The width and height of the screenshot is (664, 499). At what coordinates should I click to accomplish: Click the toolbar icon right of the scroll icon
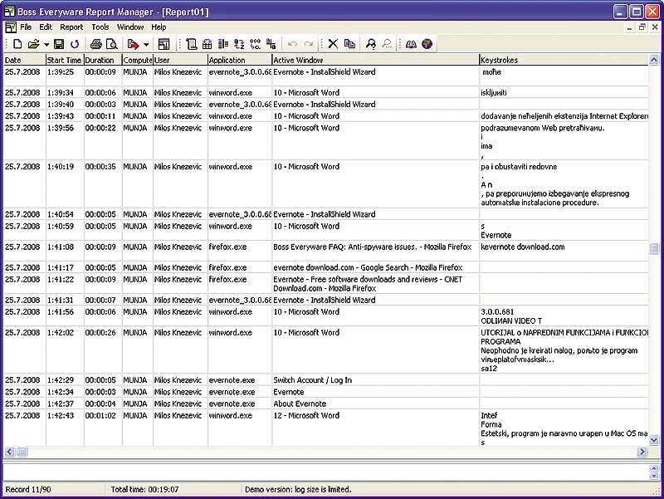tap(207, 44)
